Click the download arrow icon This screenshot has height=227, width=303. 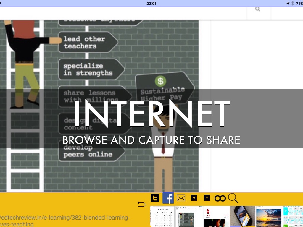(x=194, y=198)
